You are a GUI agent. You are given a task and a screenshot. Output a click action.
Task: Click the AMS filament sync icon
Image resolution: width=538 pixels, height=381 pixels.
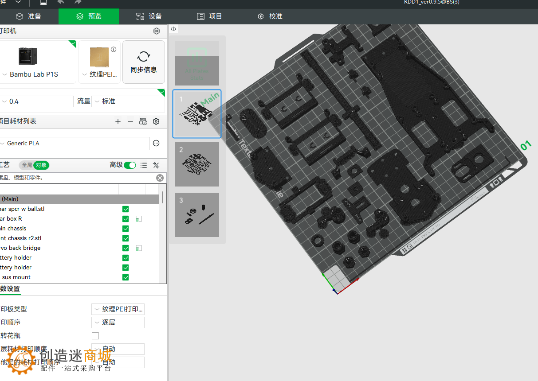[x=143, y=121]
